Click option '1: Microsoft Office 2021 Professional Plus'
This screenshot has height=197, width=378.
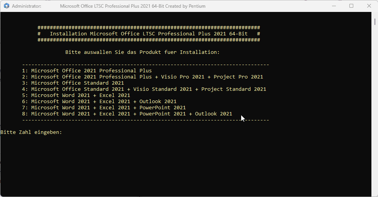87,70
